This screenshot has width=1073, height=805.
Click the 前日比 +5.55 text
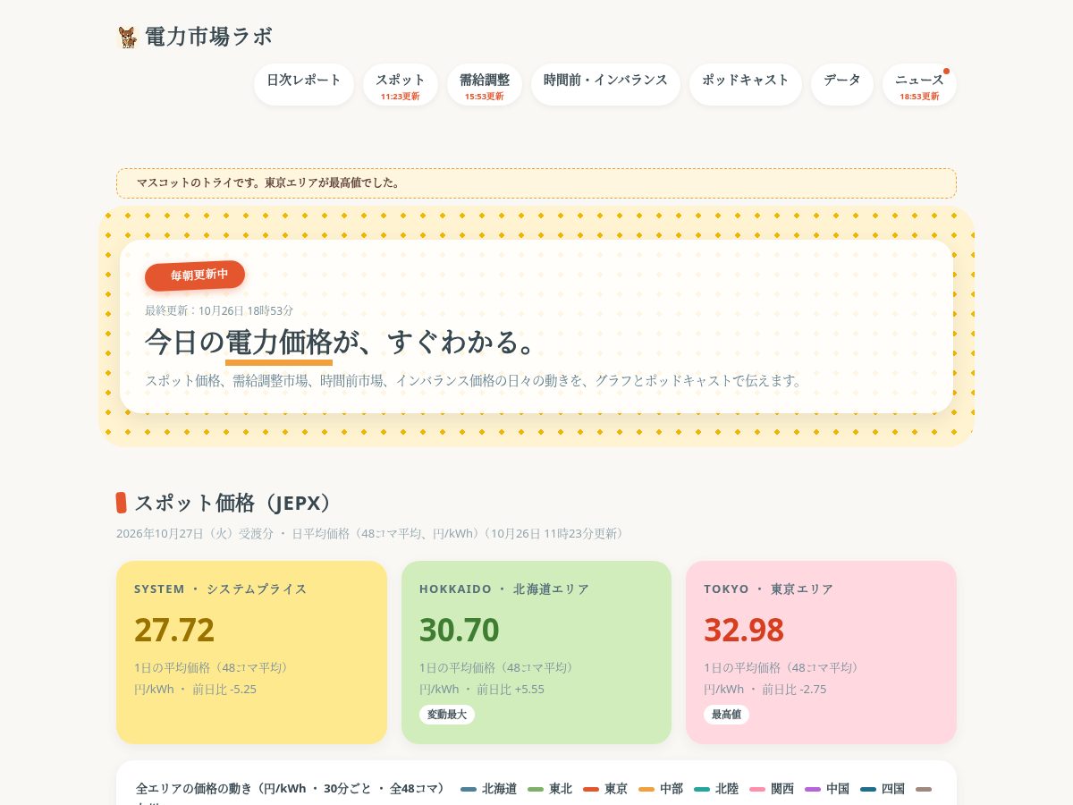511,689
